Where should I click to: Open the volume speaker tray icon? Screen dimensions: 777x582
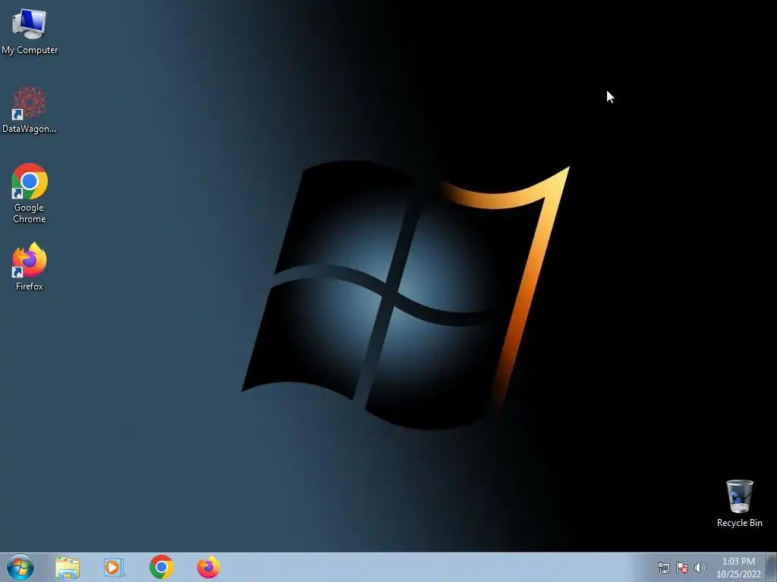pos(700,568)
